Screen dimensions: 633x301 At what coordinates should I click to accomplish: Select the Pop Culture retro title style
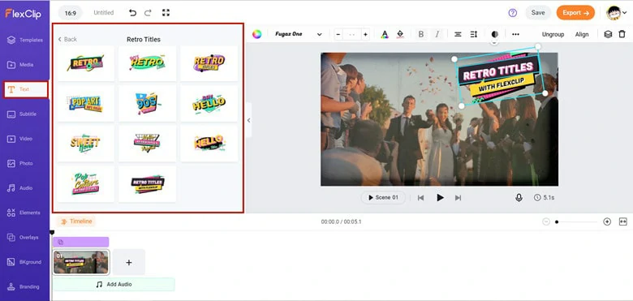click(x=85, y=184)
